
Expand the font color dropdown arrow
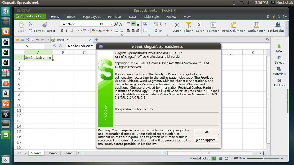tap(104, 31)
